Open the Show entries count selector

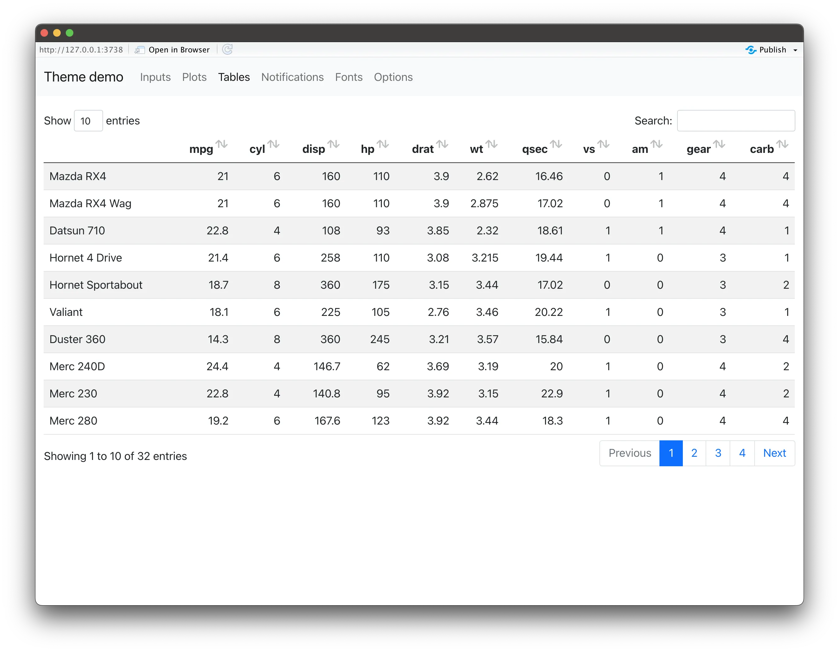pos(88,121)
